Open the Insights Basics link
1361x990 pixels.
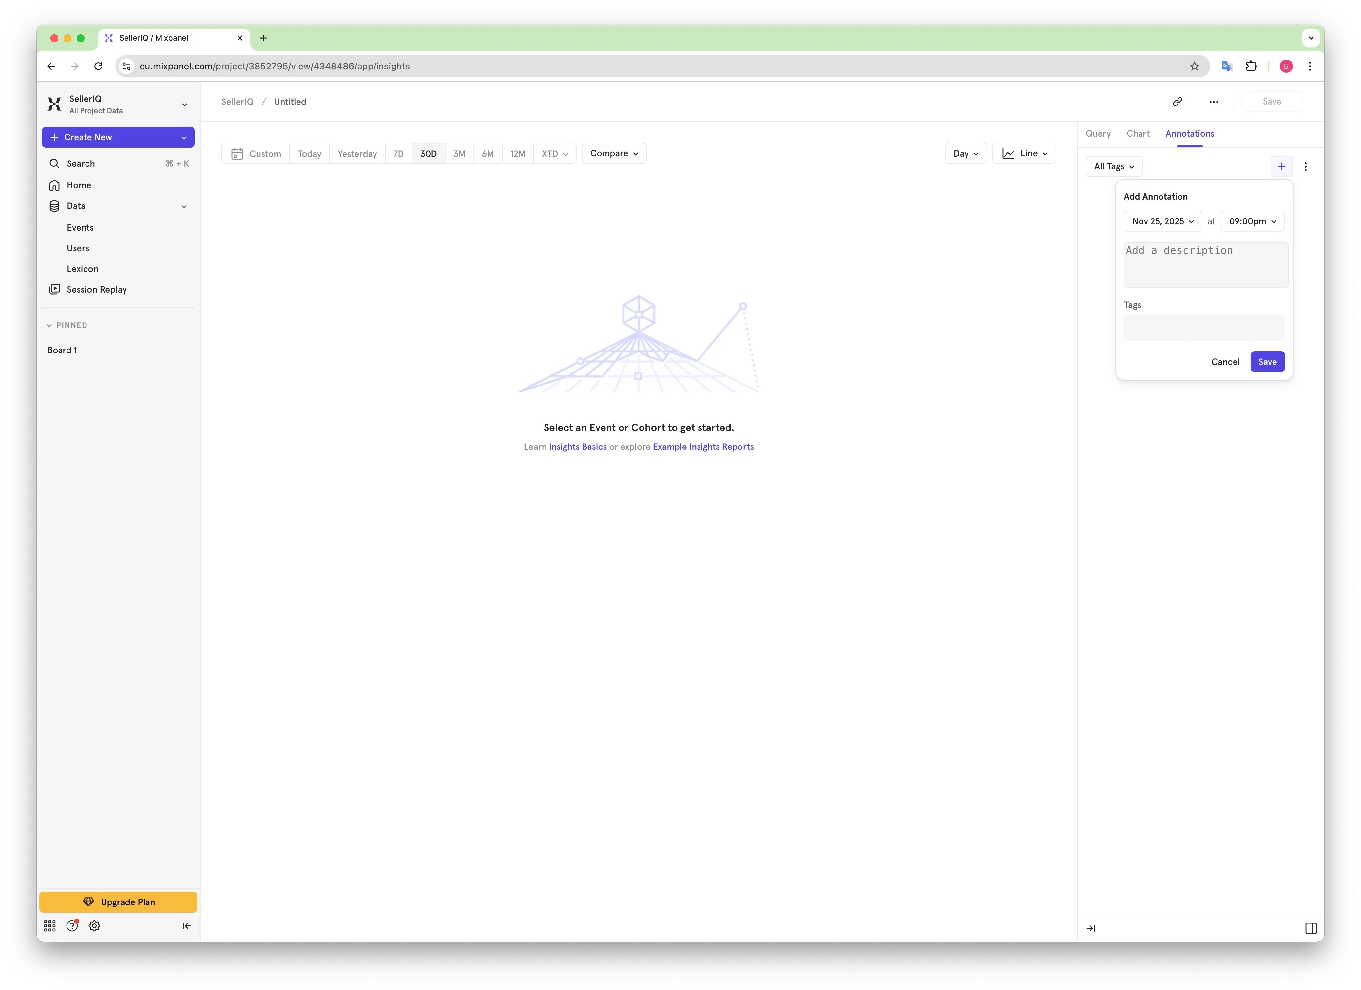tap(577, 447)
